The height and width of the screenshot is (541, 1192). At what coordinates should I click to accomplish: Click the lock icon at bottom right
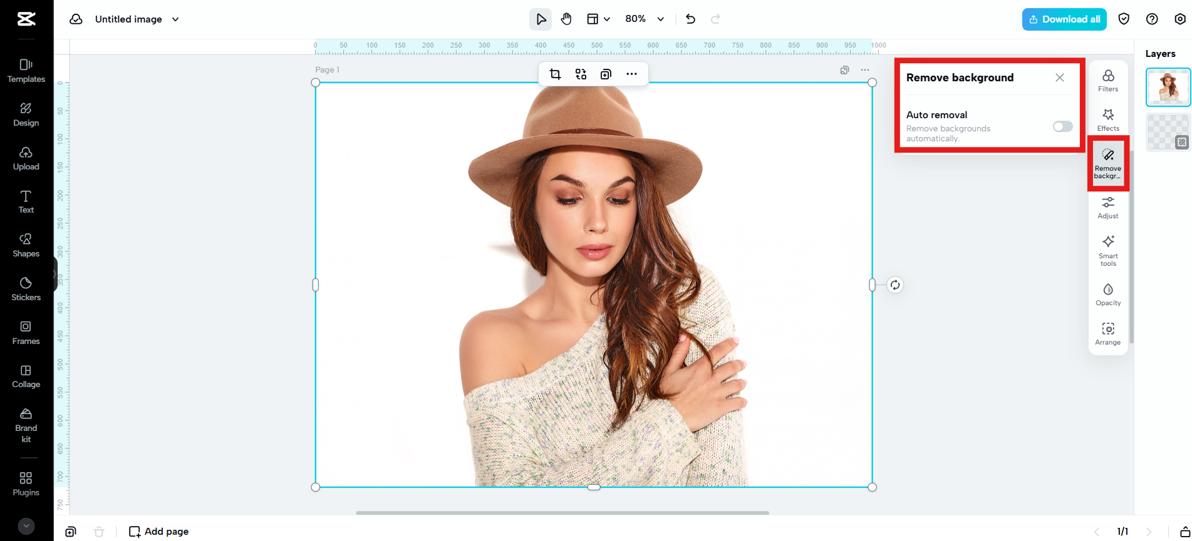coord(1184,532)
